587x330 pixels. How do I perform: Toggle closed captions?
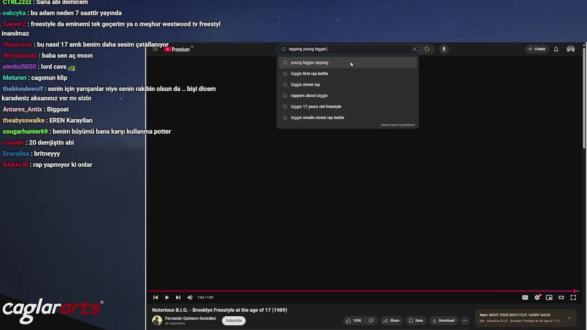coord(525,297)
